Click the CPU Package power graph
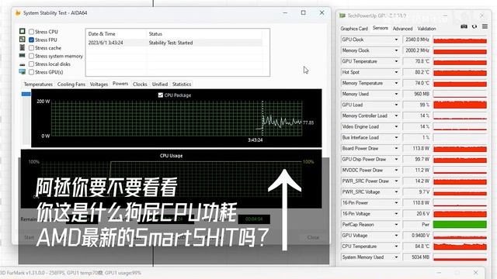Image resolution: width=497 pixels, height=279 pixels. point(176,119)
